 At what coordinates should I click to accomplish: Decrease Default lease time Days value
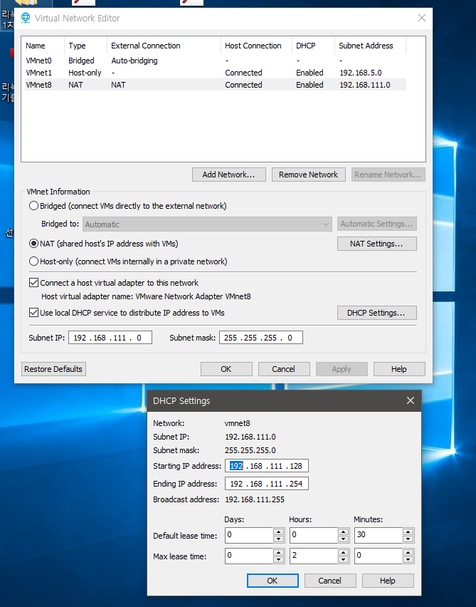tap(278, 539)
